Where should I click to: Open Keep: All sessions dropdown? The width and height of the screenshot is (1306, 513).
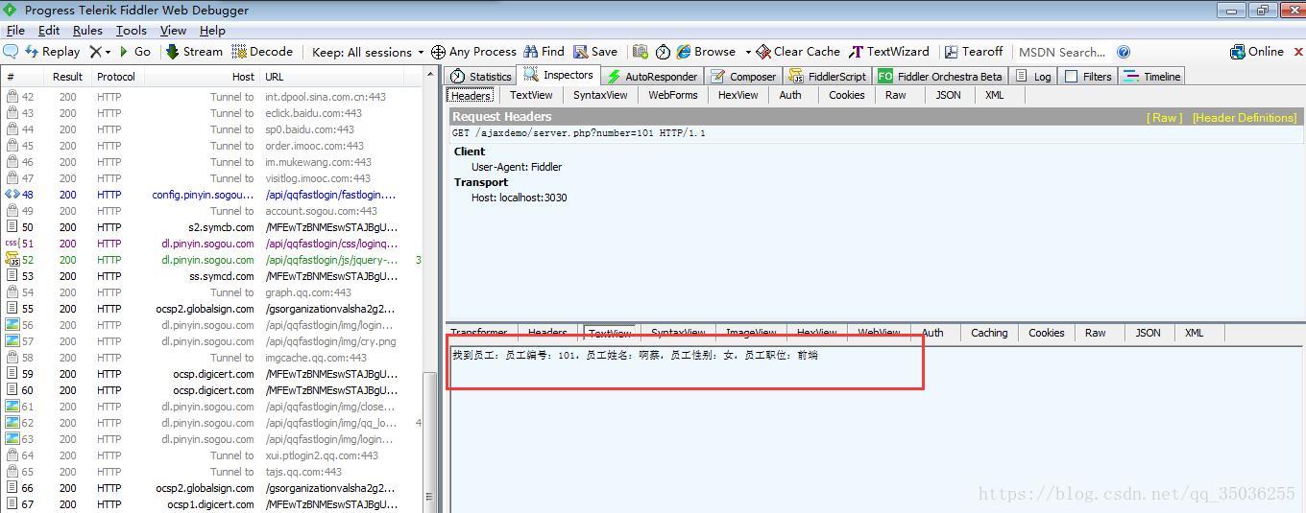[x=368, y=52]
